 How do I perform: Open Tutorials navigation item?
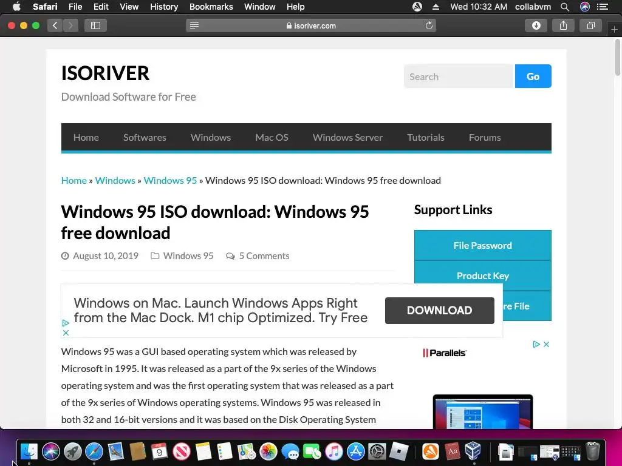(x=426, y=138)
